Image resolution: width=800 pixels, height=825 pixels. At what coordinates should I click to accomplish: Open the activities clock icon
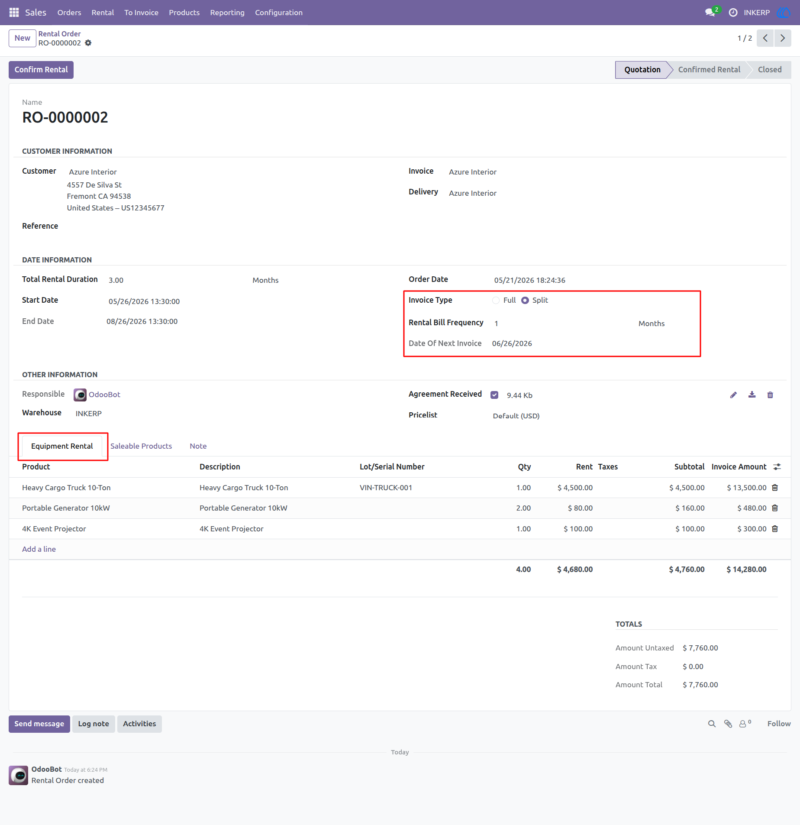point(733,13)
